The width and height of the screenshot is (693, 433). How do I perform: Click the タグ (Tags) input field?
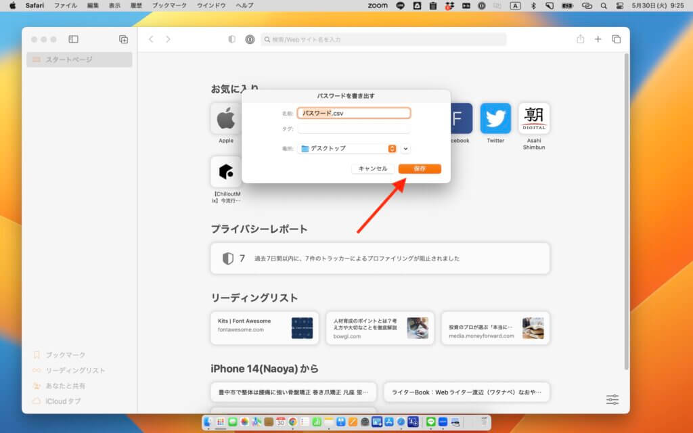click(x=353, y=129)
